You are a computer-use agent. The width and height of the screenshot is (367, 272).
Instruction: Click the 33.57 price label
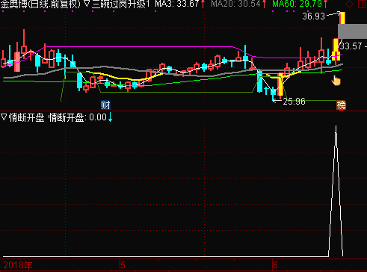(x=351, y=46)
